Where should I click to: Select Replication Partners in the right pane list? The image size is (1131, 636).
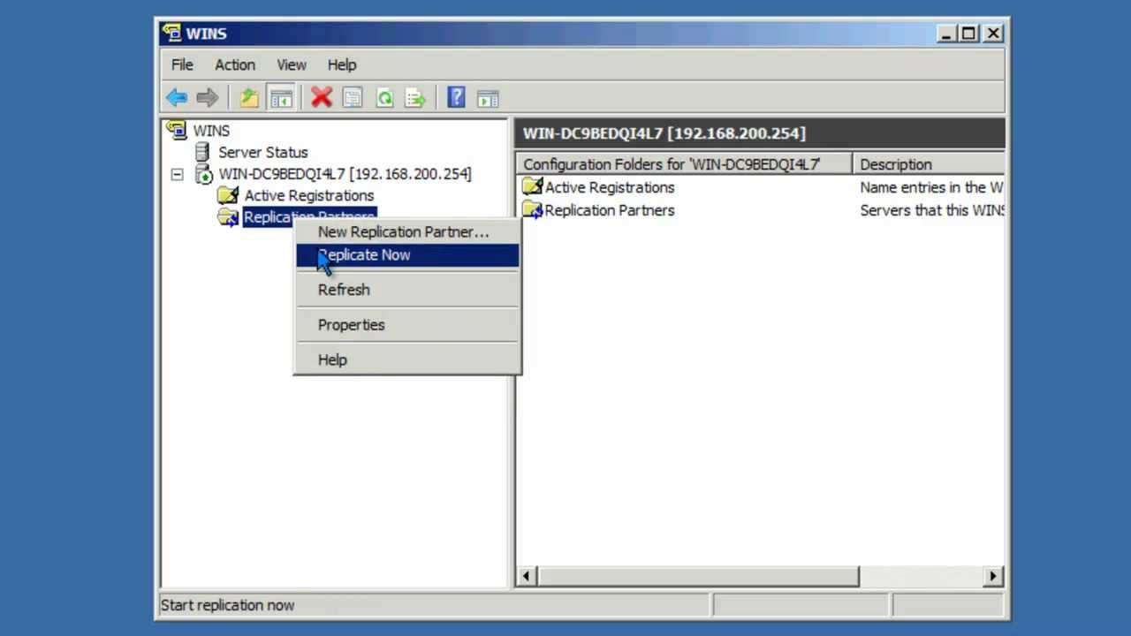click(x=609, y=210)
